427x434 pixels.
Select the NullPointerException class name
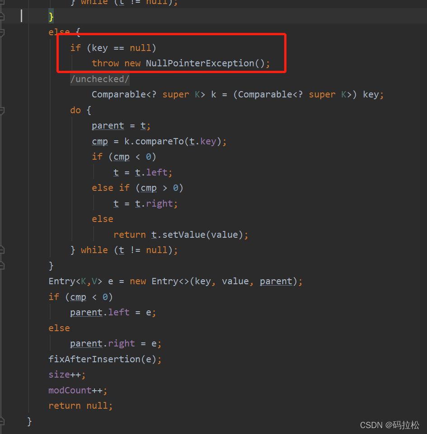(x=200, y=63)
